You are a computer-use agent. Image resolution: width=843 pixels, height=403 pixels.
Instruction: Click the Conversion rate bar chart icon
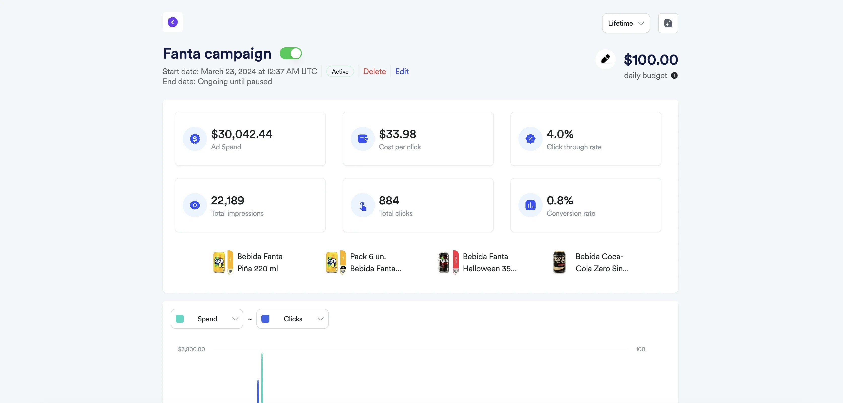[x=530, y=205]
